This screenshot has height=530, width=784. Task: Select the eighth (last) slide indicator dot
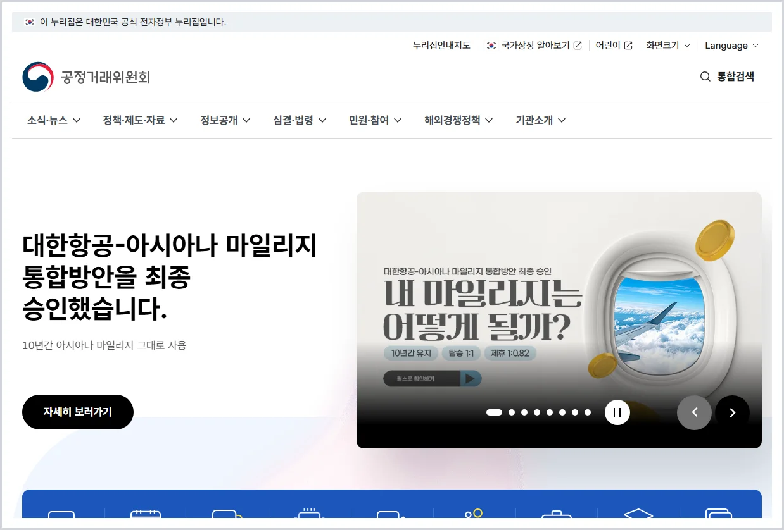click(x=588, y=412)
